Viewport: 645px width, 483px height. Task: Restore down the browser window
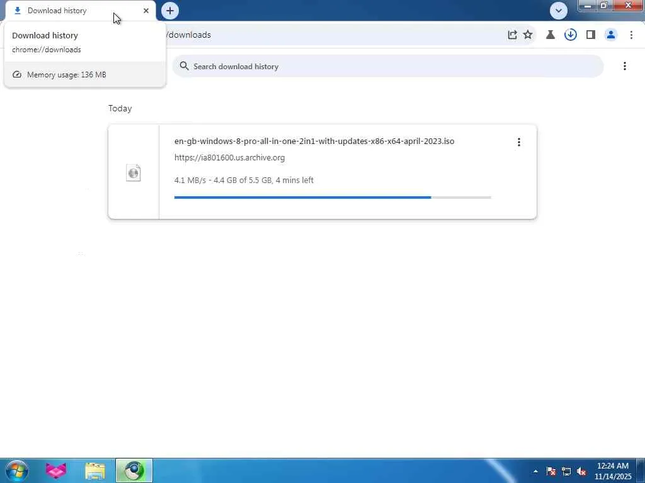(x=604, y=6)
